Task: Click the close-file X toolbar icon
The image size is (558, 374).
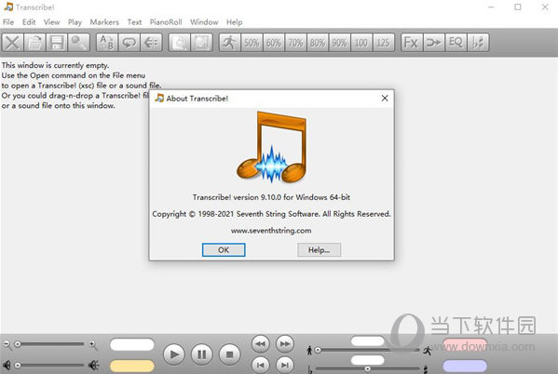Action: (x=13, y=43)
